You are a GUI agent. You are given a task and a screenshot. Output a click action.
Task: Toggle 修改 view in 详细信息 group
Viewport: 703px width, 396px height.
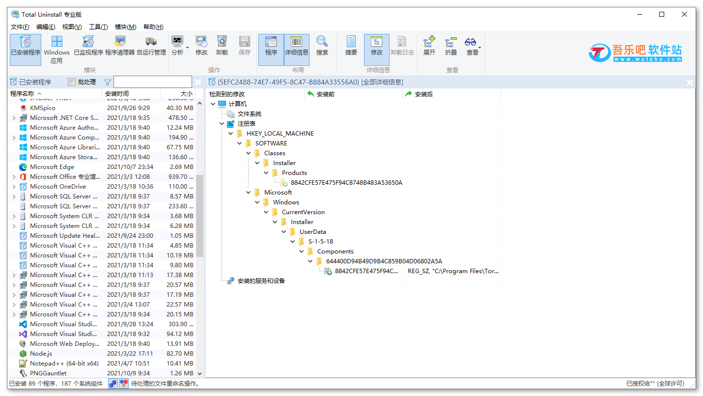pos(377,50)
